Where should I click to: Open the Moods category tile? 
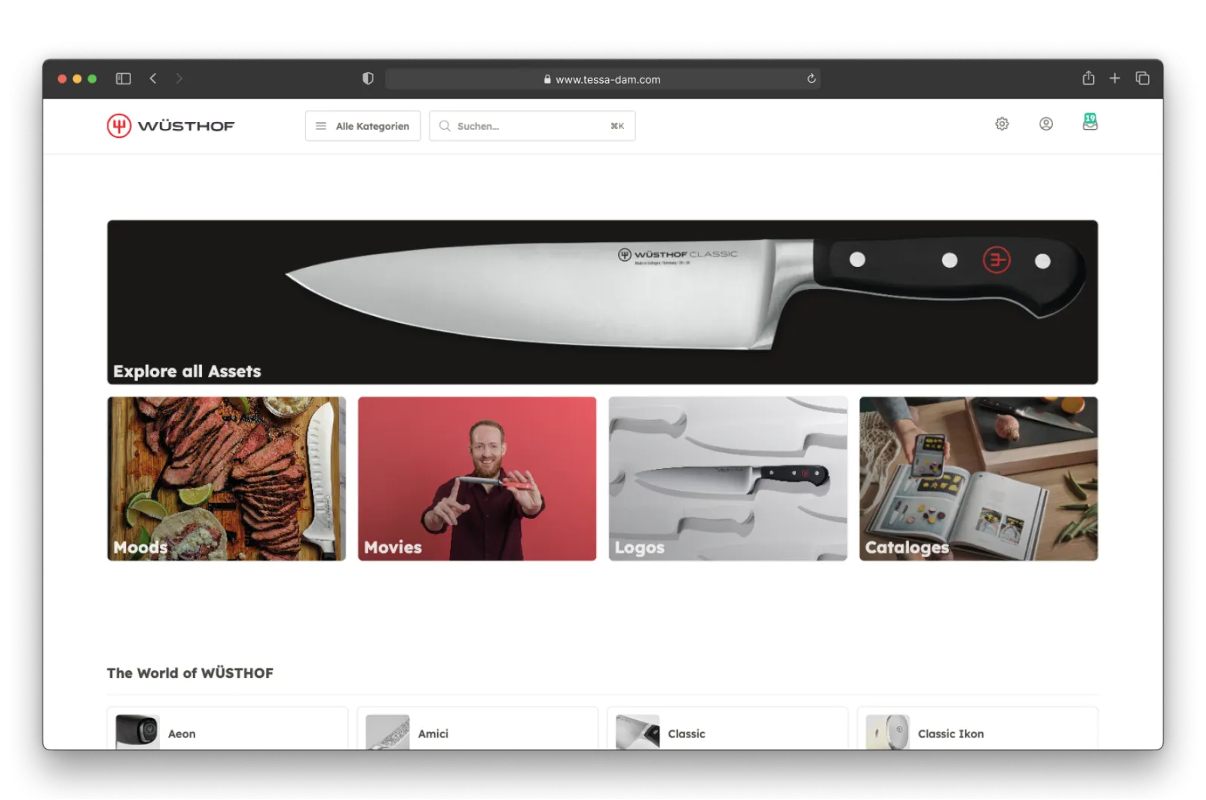226,479
